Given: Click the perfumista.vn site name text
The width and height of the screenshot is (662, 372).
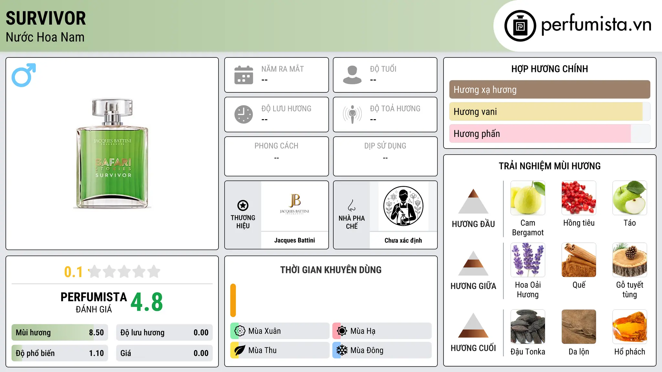Looking at the screenshot, I should click(596, 25).
